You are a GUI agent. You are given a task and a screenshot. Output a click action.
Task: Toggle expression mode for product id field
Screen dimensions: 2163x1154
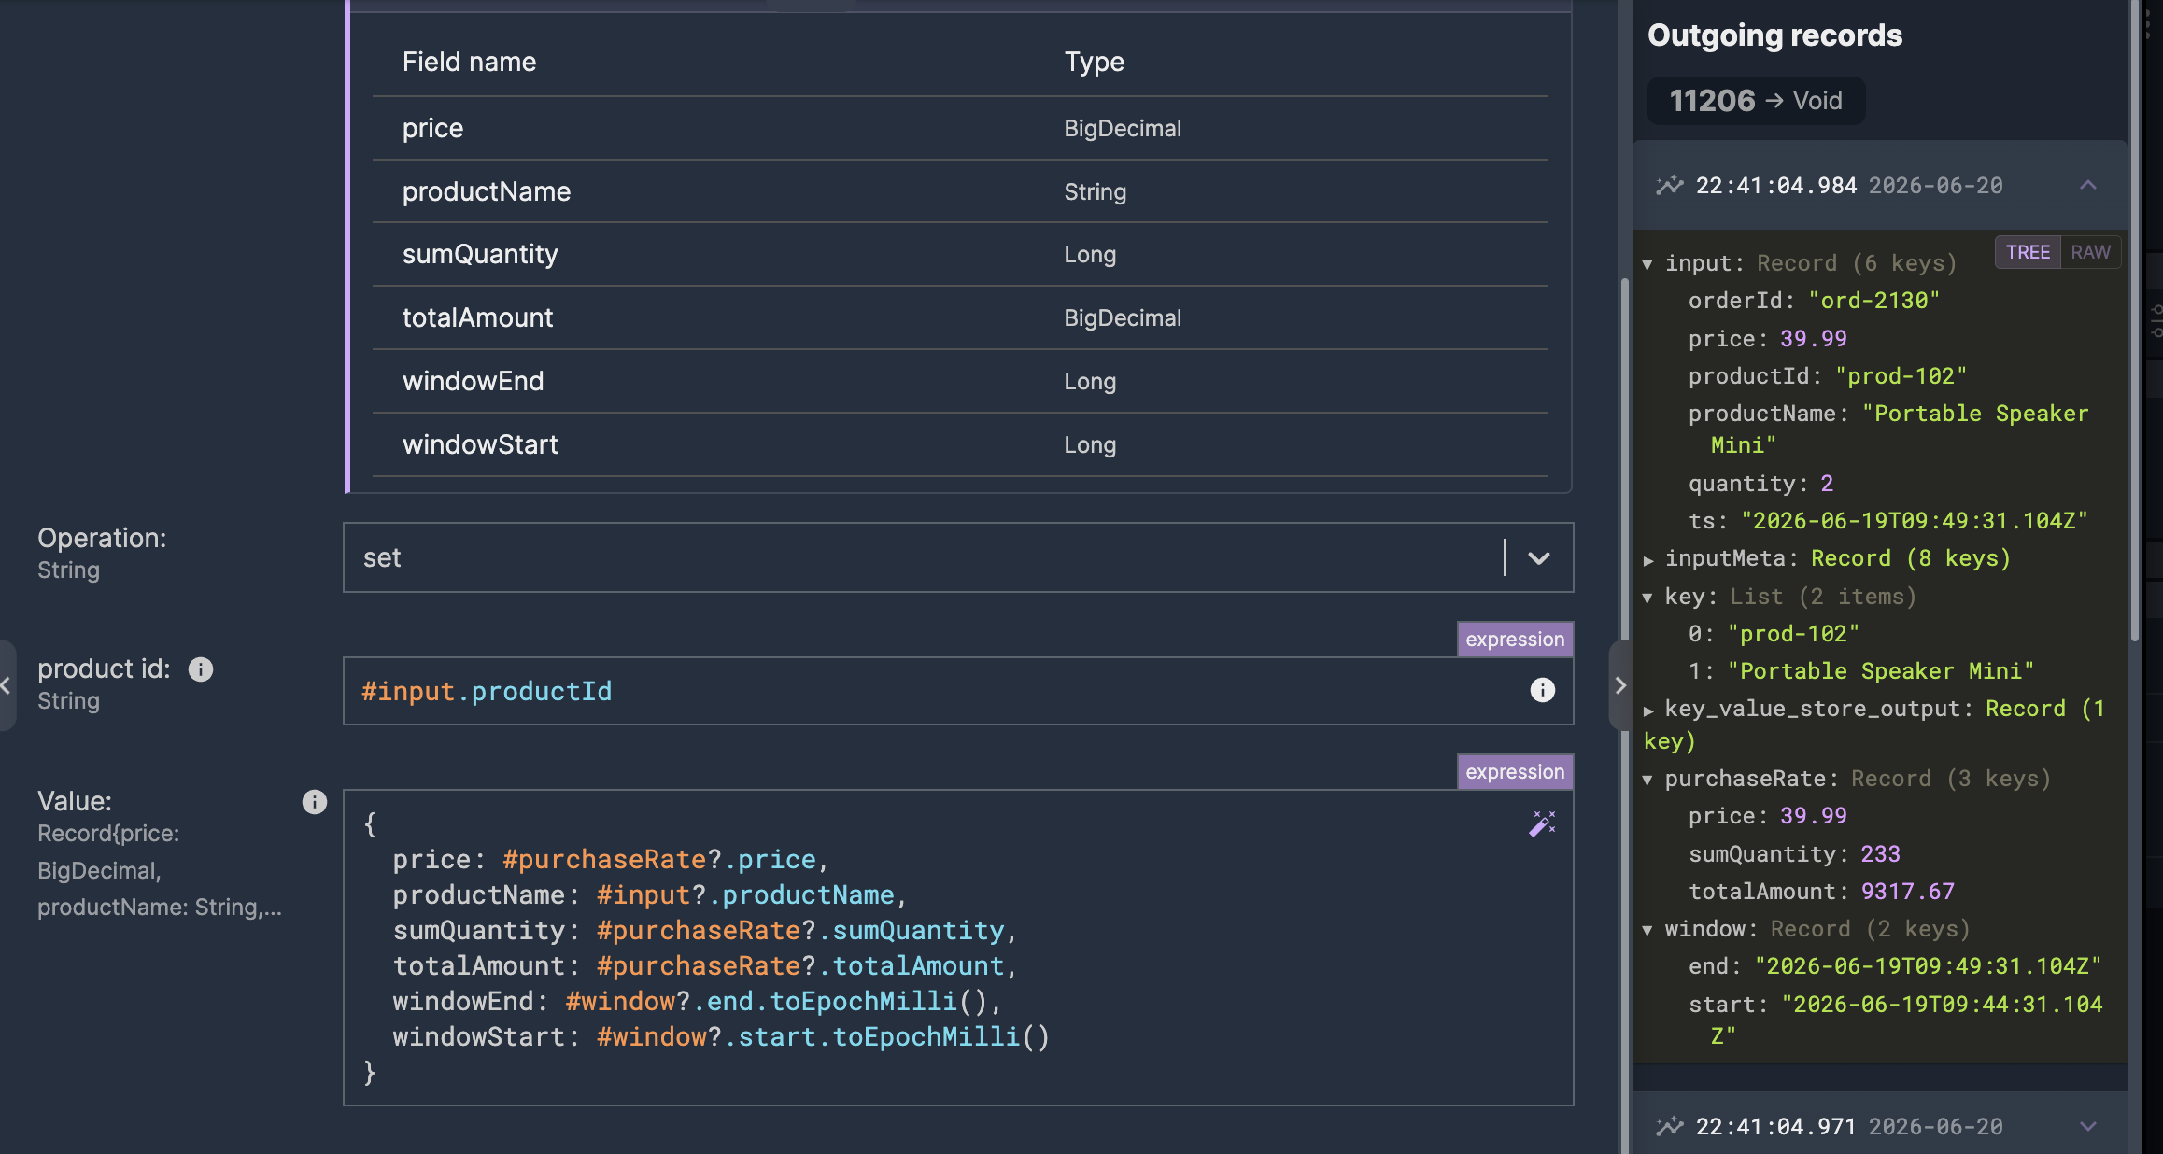click(x=1515, y=640)
